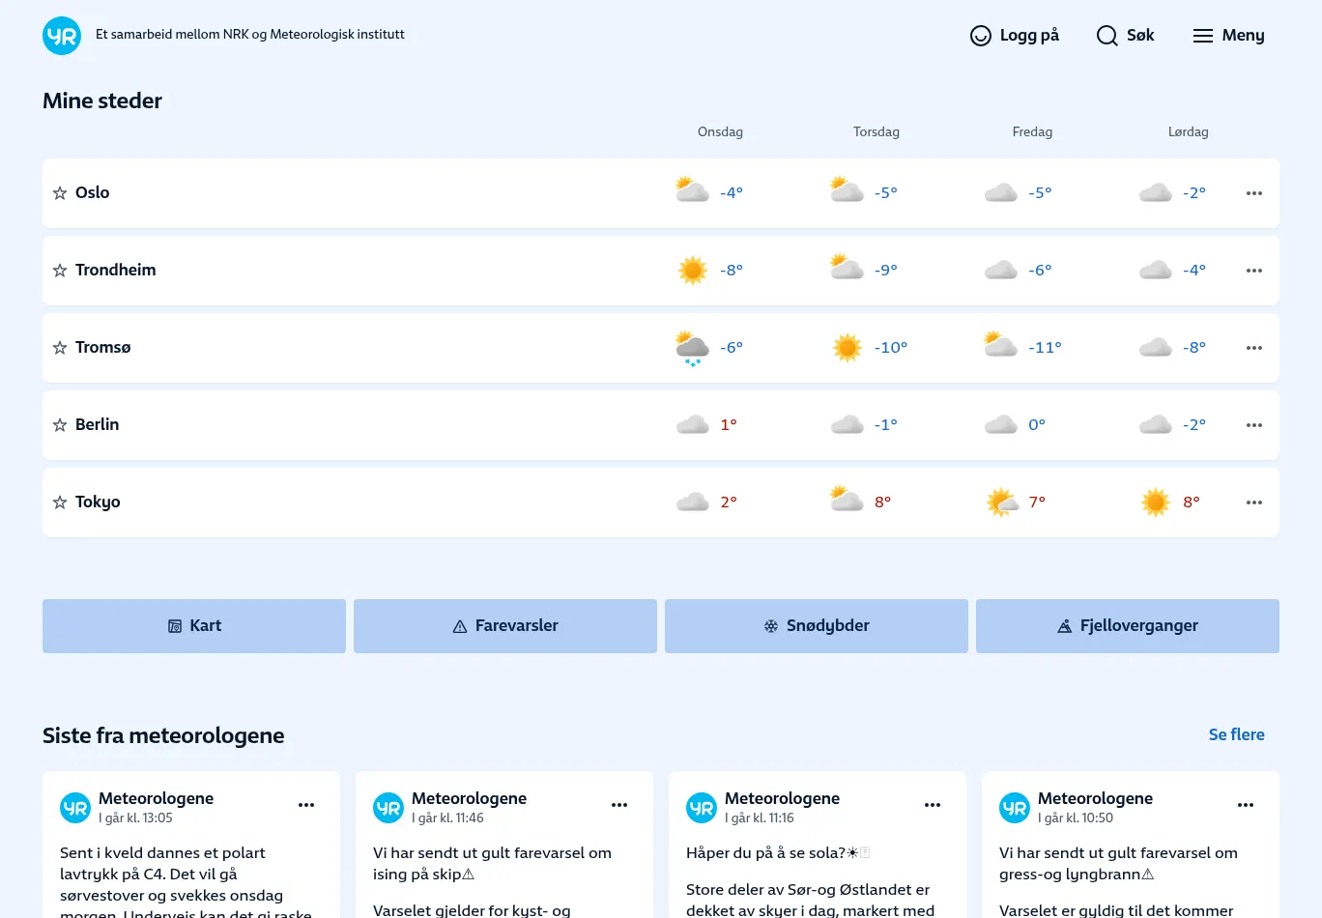Click Tokyo's Saturday sun icon
1322x918 pixels.
(x=1155, y=502)
